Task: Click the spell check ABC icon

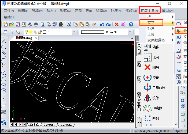Action: (55, 25)
